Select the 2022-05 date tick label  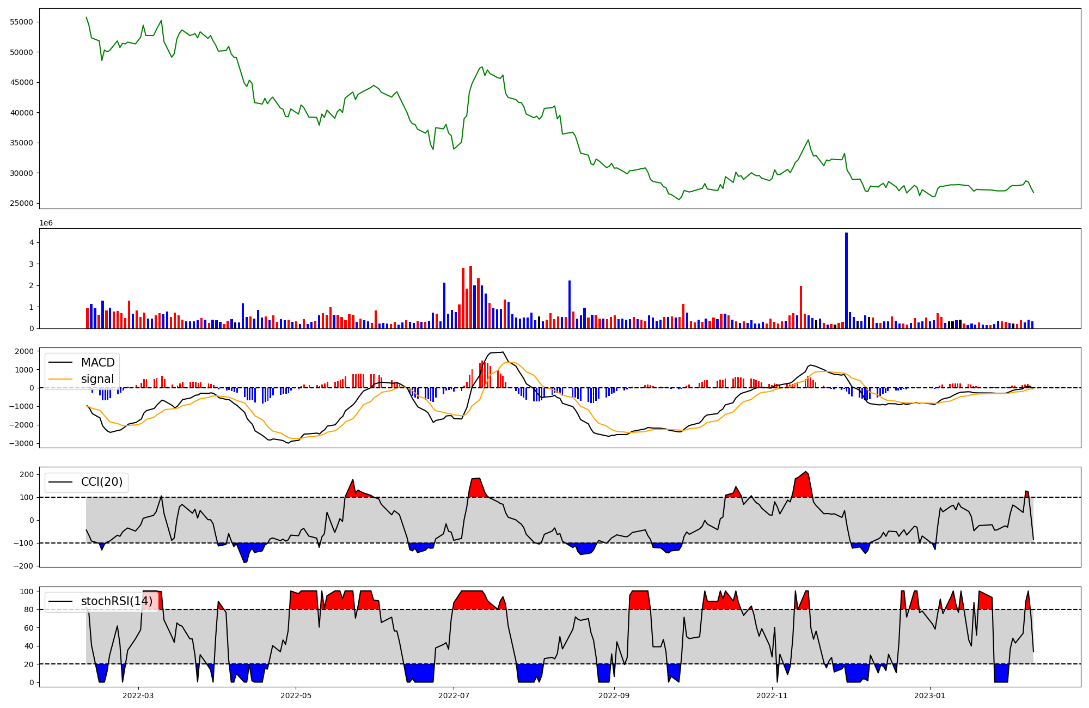(x=296, y=695)
